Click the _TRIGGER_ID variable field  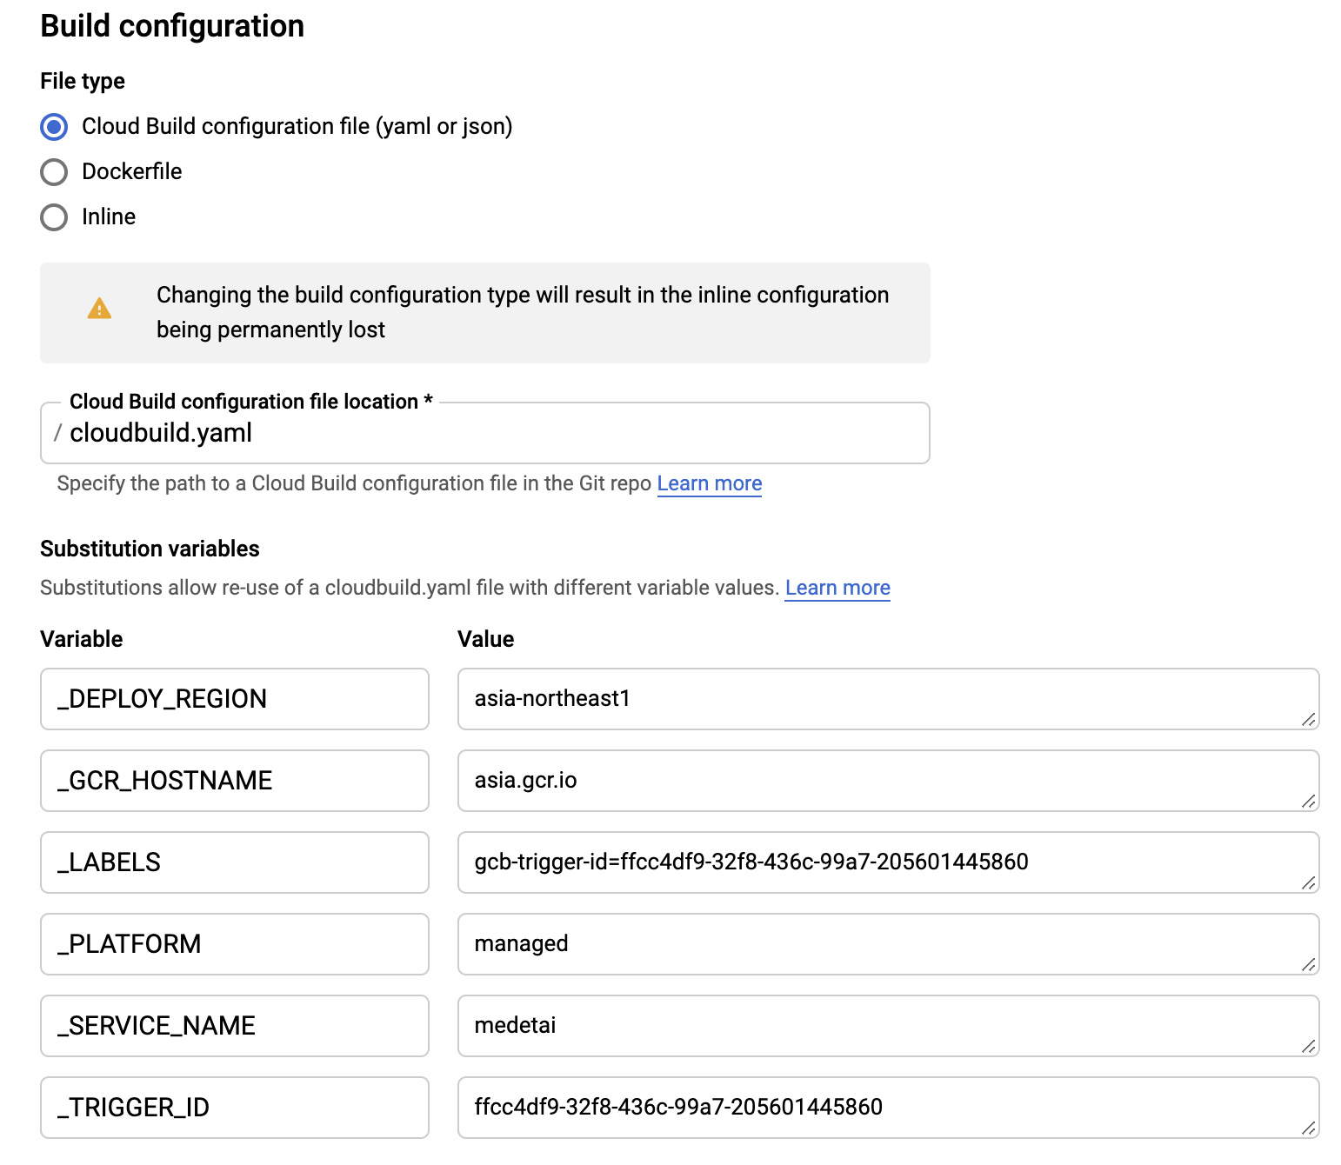[x=235, y=1108]
